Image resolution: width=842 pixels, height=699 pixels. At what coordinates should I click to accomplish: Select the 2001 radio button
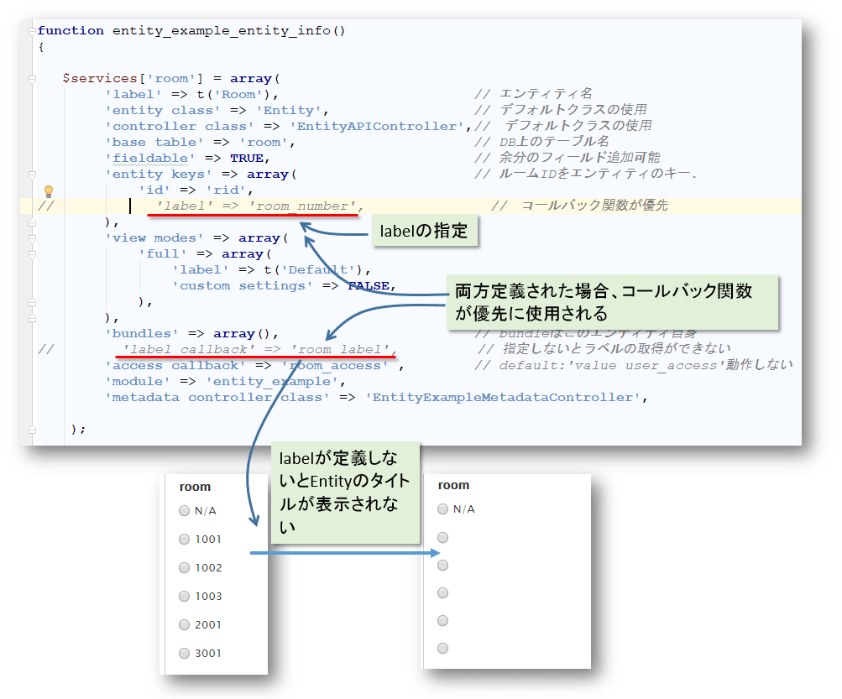click(x=184, y=624)
